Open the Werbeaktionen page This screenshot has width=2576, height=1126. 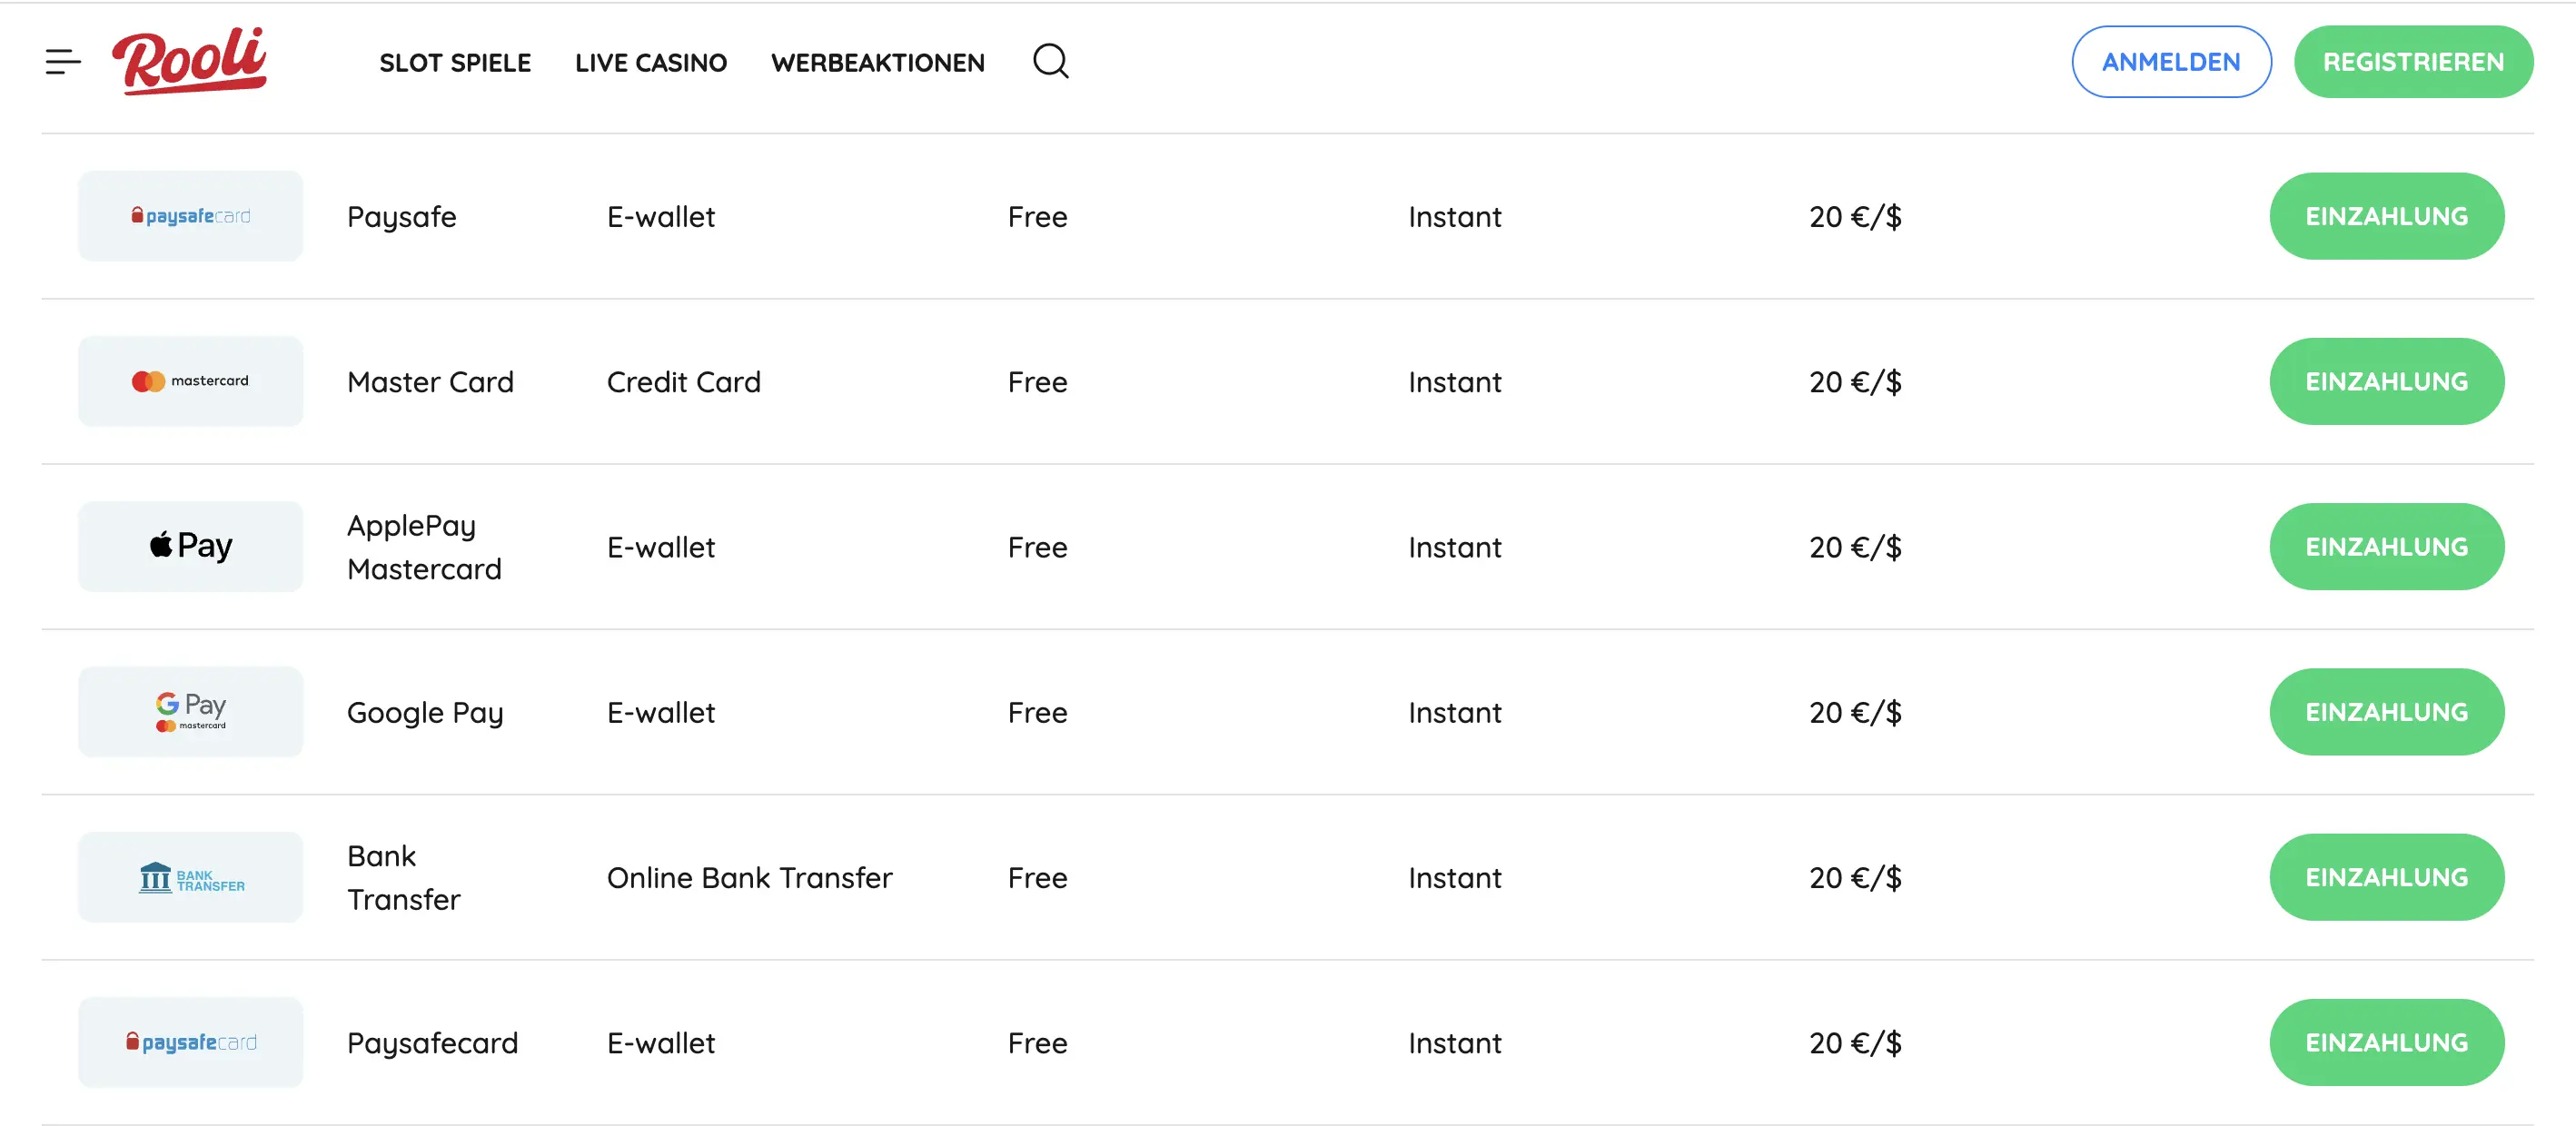tap(877, 62)
